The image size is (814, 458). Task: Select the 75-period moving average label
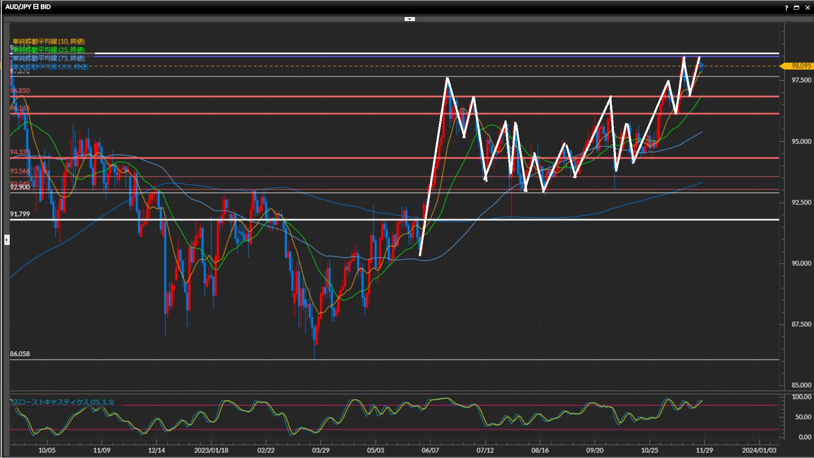click(49, 58)
